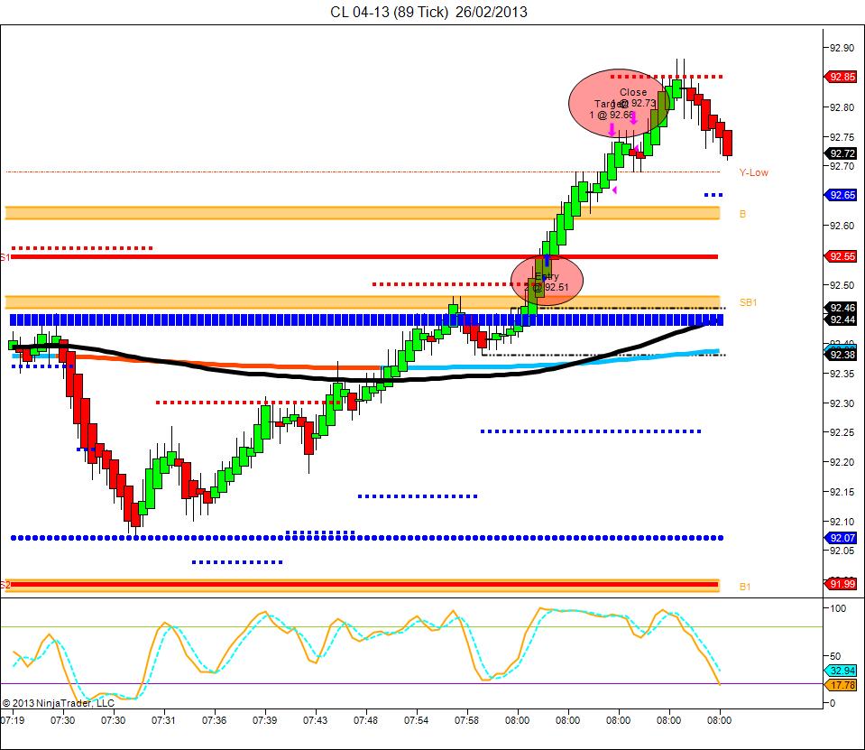This screenshot has height=750, width=865.
Task: Click the B1 zone label
Action: [745, 587]
